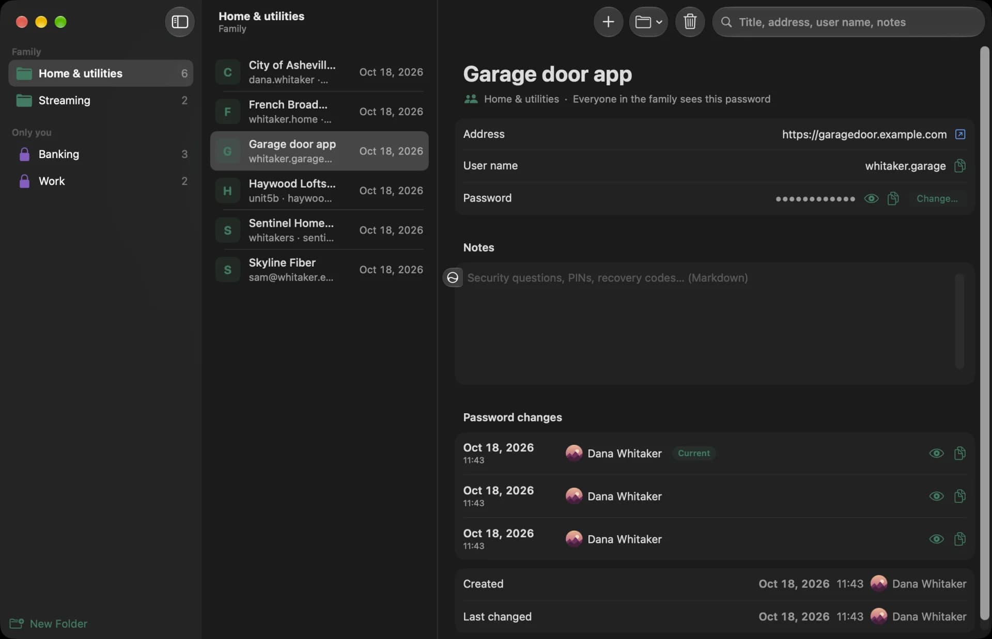Click the Garage door app title heading

[x=547, y=74]
